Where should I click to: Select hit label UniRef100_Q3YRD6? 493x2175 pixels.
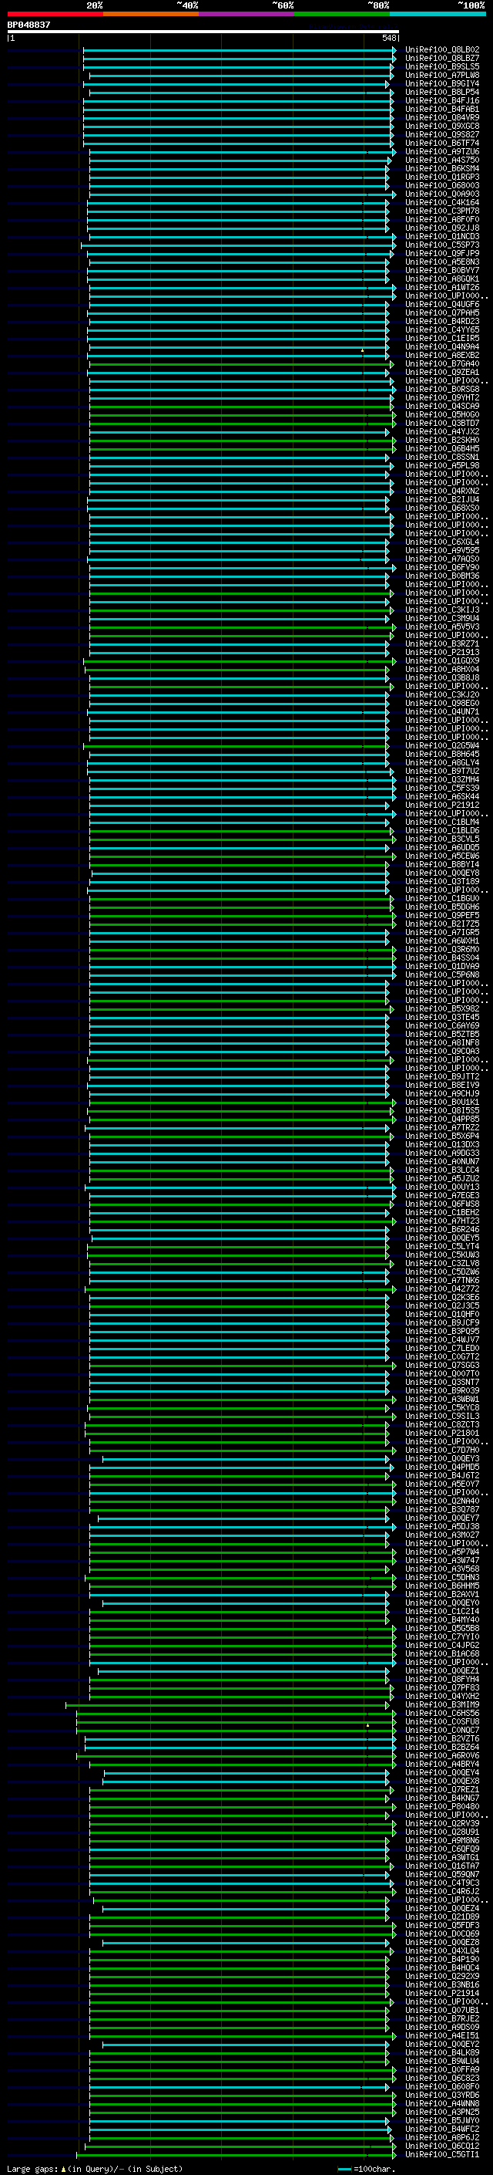tap(442, 2096)
